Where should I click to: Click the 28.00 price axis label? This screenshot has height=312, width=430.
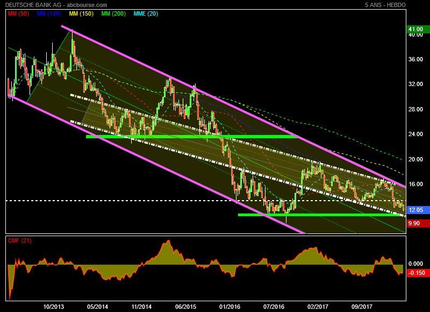tap(415, 109)
